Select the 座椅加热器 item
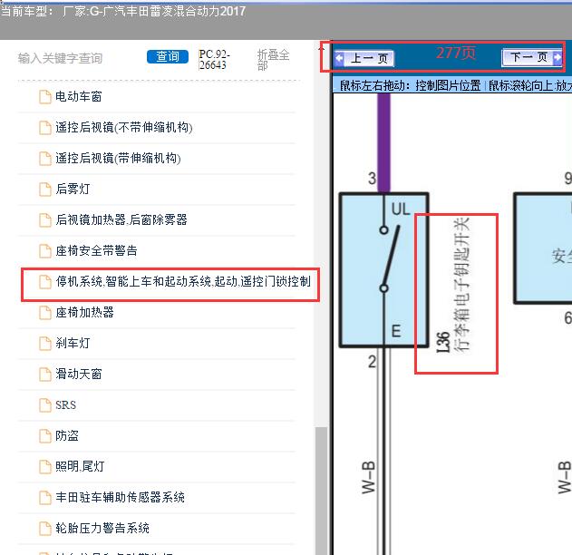572x555 pixels. pyautogui.click(x=84, y=312)
